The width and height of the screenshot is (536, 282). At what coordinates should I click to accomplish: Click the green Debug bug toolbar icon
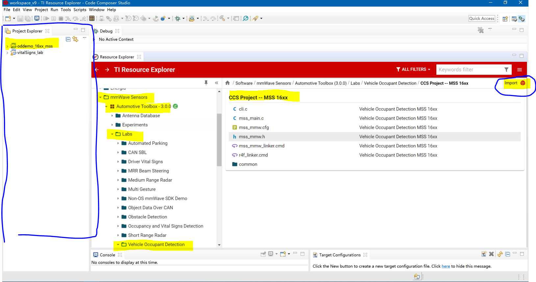coord(178,18)
